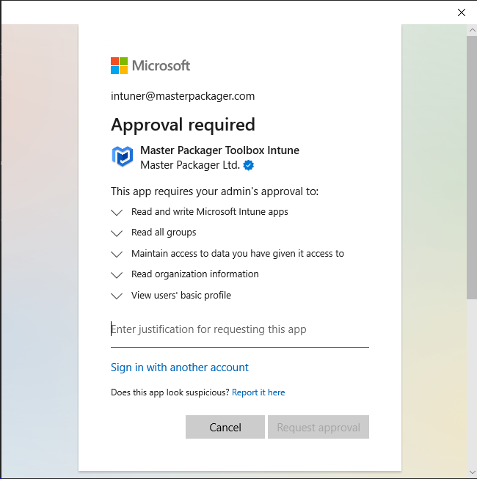Click the scrollbar up arrow
Image resolution: width=477 pixels, height=479 pixels.
[x=472, y=30]
